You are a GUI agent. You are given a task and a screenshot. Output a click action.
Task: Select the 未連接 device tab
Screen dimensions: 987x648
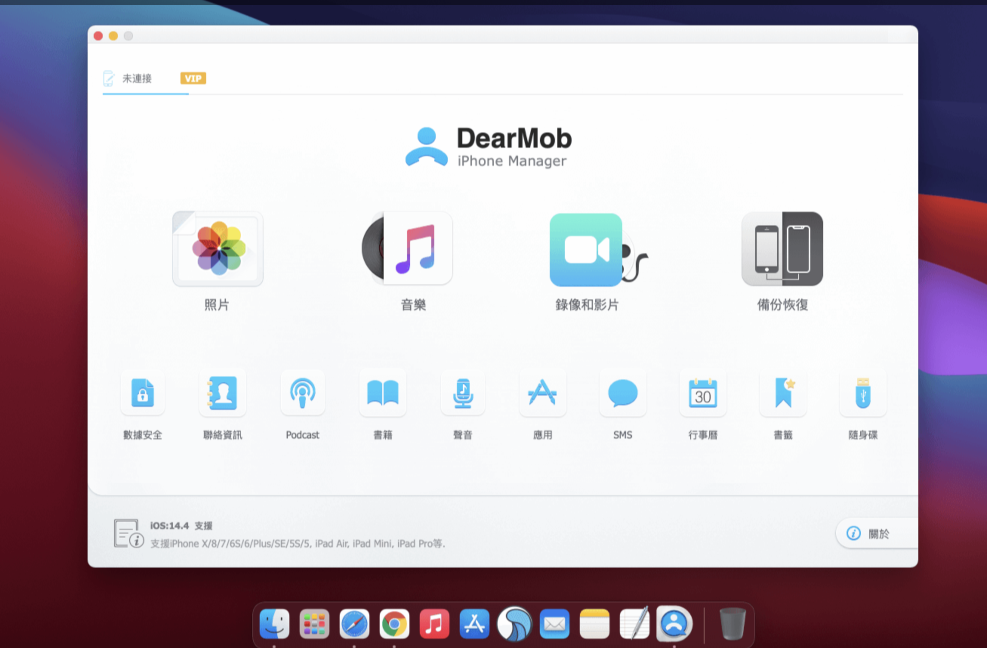pyautogui.click(x=128, y=79)
